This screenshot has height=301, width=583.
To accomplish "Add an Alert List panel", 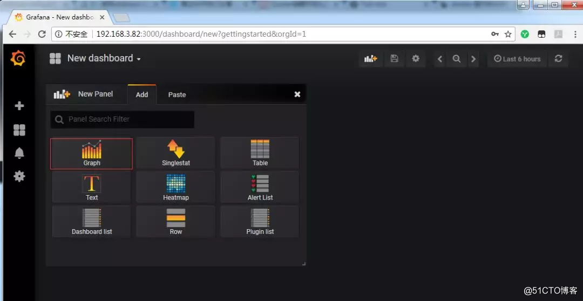I will click(260, 187).
